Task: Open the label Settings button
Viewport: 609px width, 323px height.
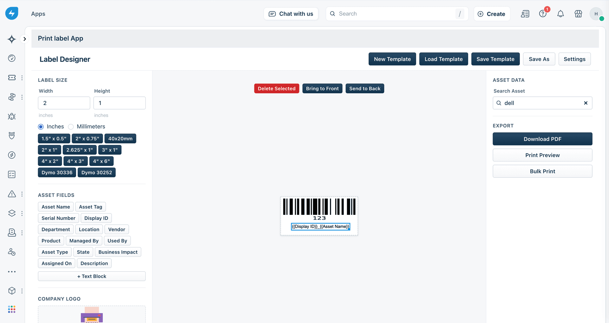Action: click(x=574, y=59)
